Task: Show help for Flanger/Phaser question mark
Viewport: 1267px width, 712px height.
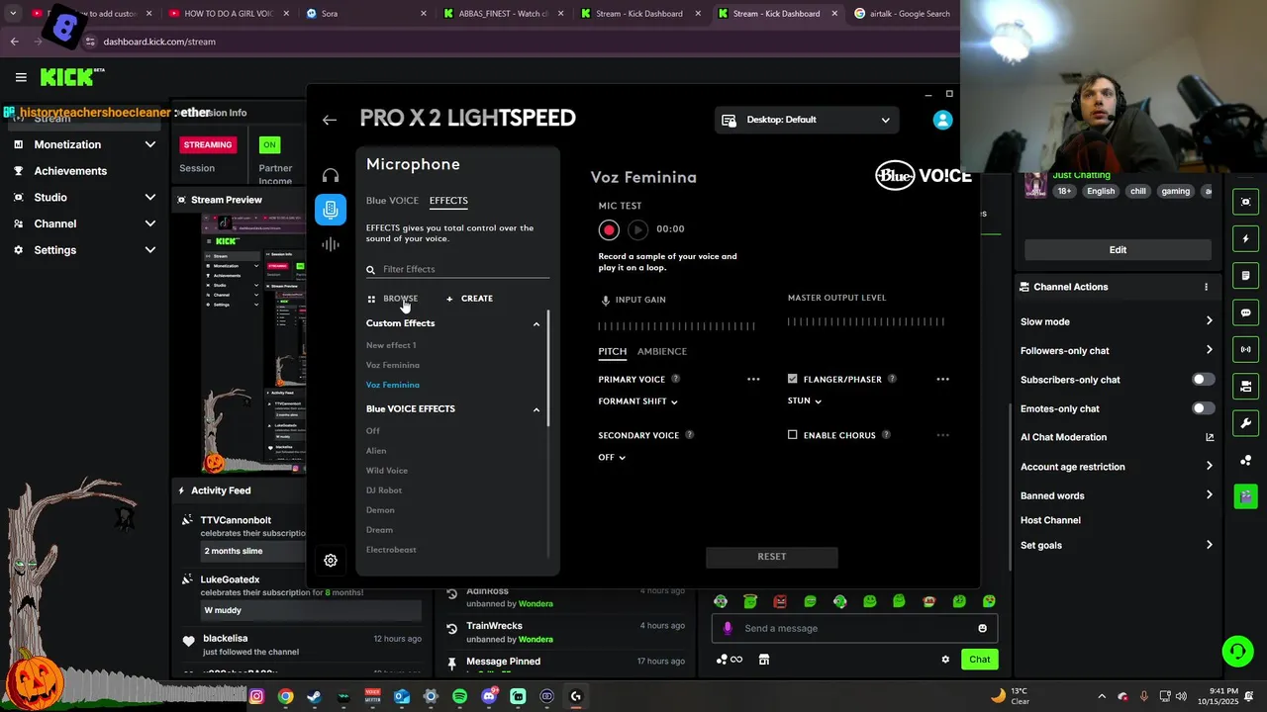Action: pos(892,379)
